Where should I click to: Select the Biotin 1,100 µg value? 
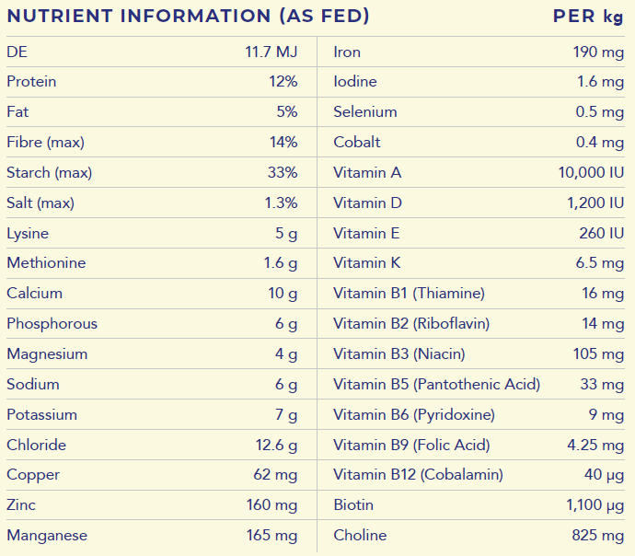point(595,505)
